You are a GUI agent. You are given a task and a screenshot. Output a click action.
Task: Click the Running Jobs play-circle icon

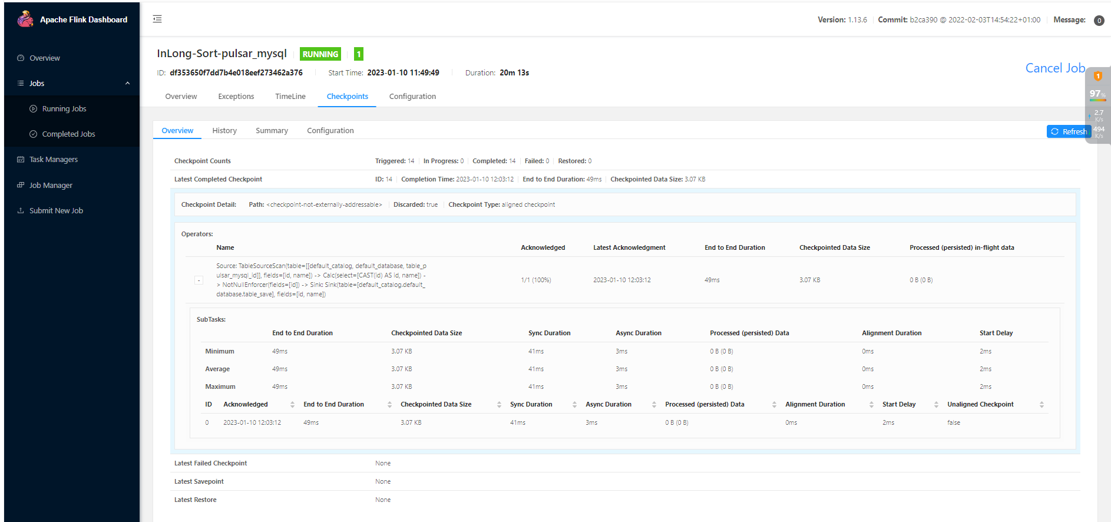pos(33,108)
